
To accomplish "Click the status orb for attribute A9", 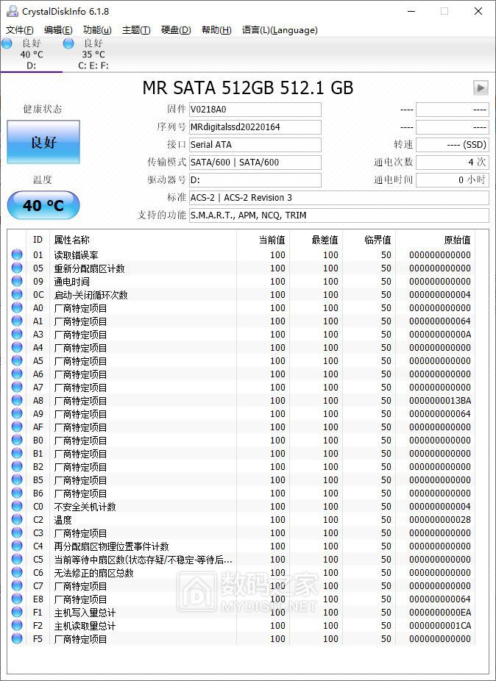I will pyautogui.click(x=17, y=413).
